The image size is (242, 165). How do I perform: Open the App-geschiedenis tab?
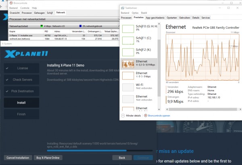(x=155, y=18)
